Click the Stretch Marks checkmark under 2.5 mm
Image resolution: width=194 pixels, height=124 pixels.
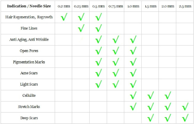[184, 107]
